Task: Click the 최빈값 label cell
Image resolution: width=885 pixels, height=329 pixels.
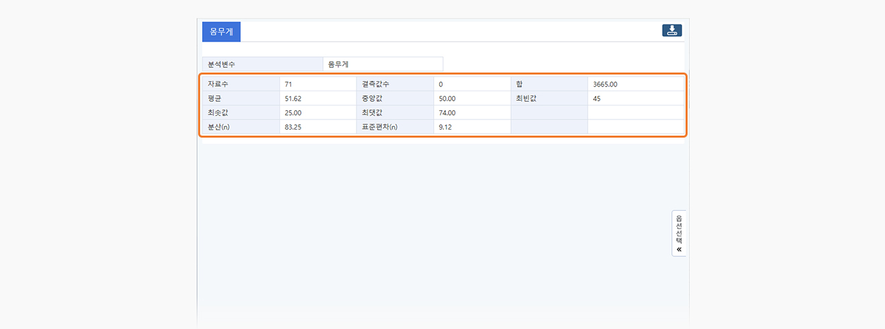Action: tap(549, 99)
